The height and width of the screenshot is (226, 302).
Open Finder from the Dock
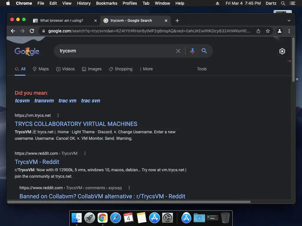[77, 218]
